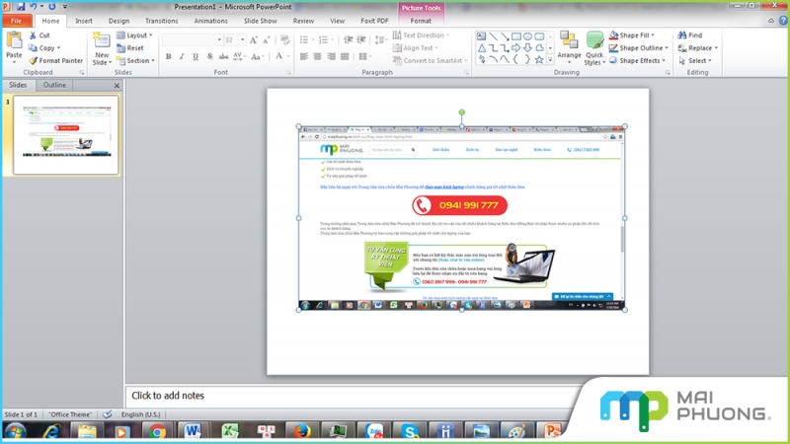Open the File tab

[x=17, y=21]
